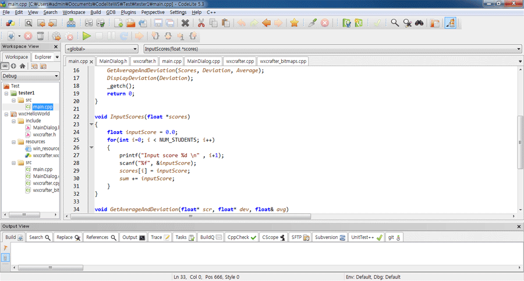Open dropdown arrow beside blue download icon
Screen dimensions: 524x281
pos(19,36)
